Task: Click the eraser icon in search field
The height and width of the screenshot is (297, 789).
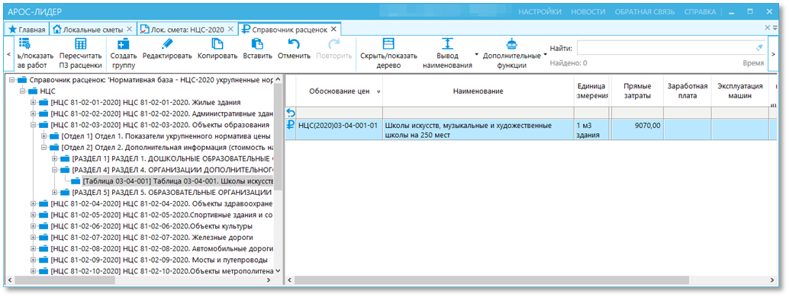Action: [x=760, y=48]
